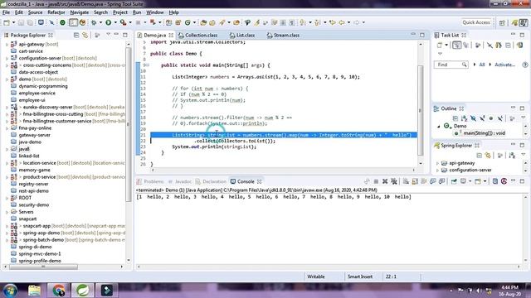Toggle Categorized presentation in Task List toolbar
The width and height of the screenshot is (531, 298).
[x=457, y=46]
